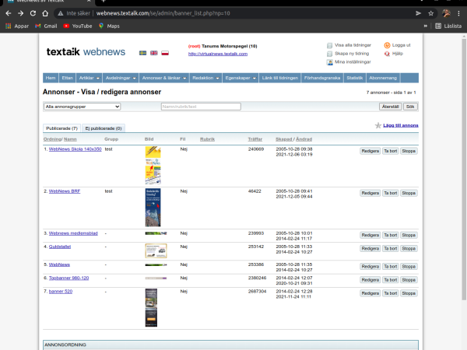This screenshot has width=467, height=350.
Task: Open Appar bookmarks shortcut
Action: click(x=17, y=26)
